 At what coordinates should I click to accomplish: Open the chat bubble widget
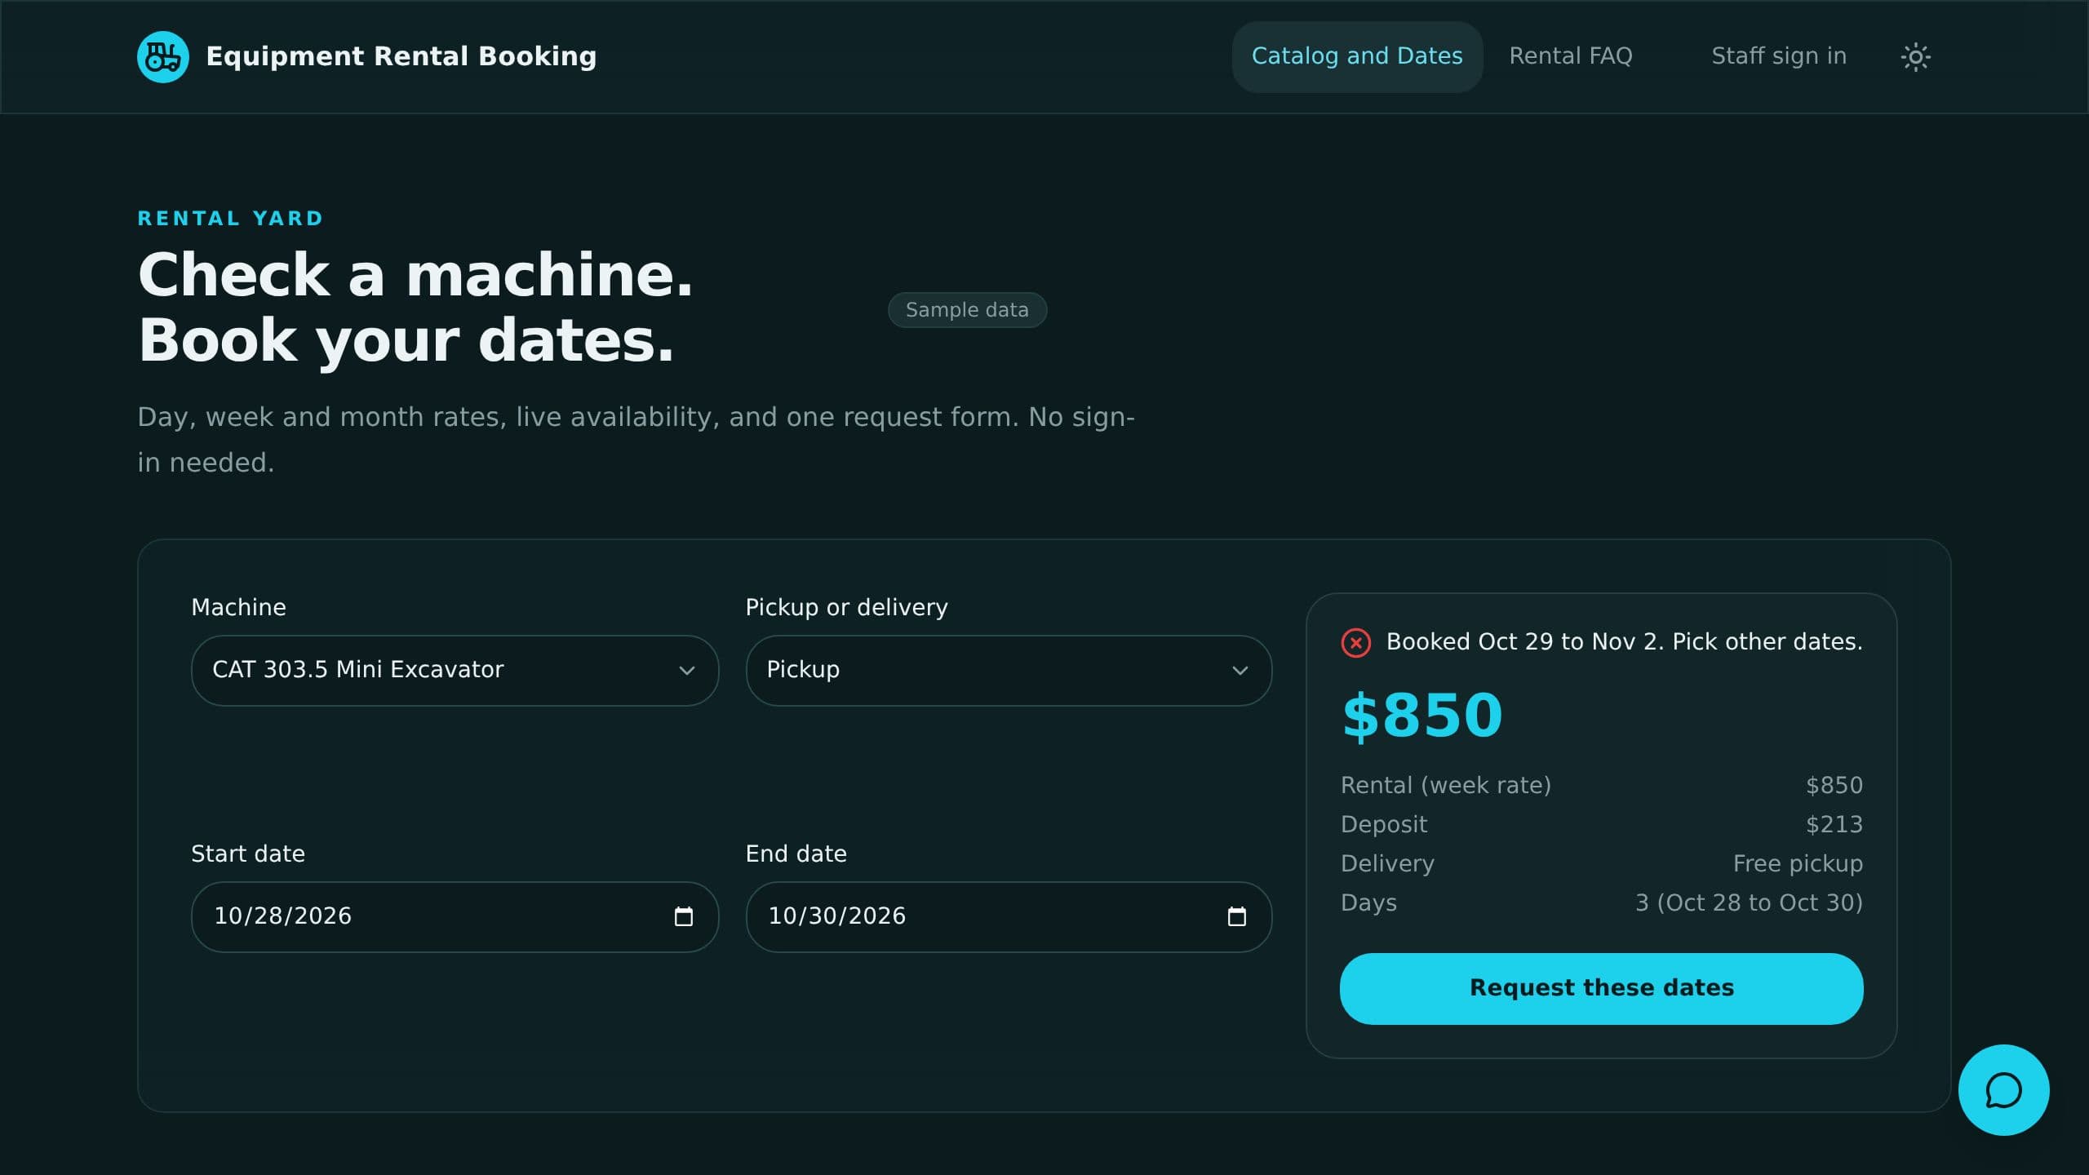[2003, 1090]
